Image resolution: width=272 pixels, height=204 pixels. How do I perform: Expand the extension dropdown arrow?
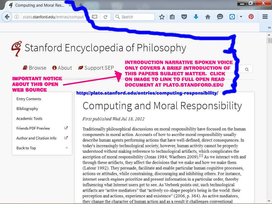[x=241, y=17]
